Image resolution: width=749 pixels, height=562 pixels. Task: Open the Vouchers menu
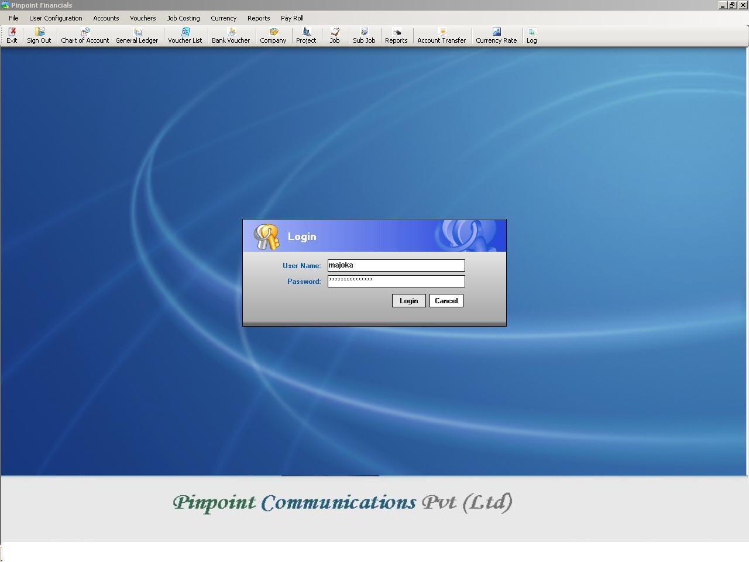(143, 18)
